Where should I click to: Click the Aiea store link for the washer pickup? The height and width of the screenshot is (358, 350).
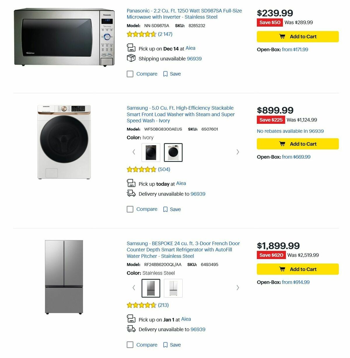coord(181,183)
